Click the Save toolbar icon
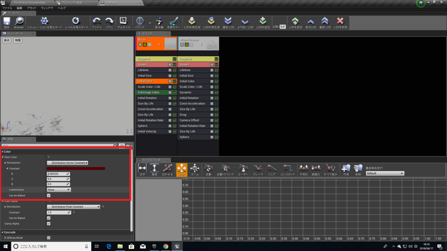The height and width of the screenshot is (251, 447). click(x=7, y=23)
